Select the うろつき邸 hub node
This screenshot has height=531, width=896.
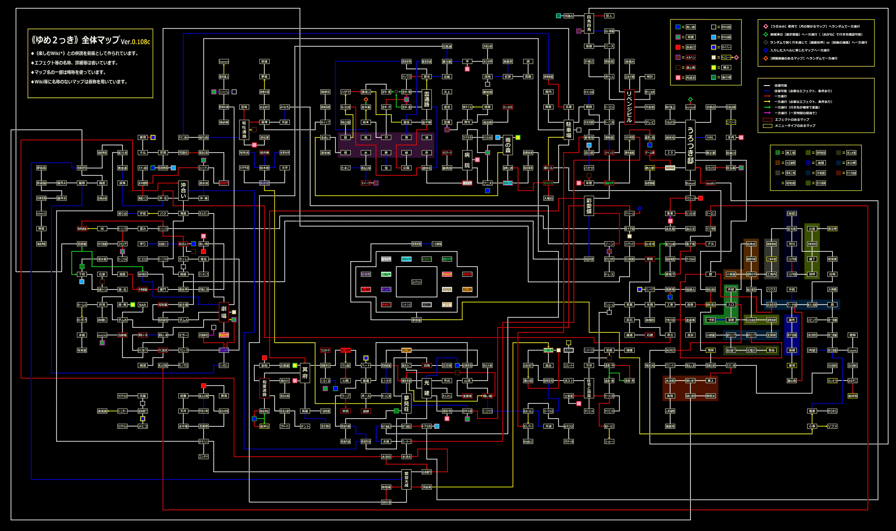tap(690, 145)
